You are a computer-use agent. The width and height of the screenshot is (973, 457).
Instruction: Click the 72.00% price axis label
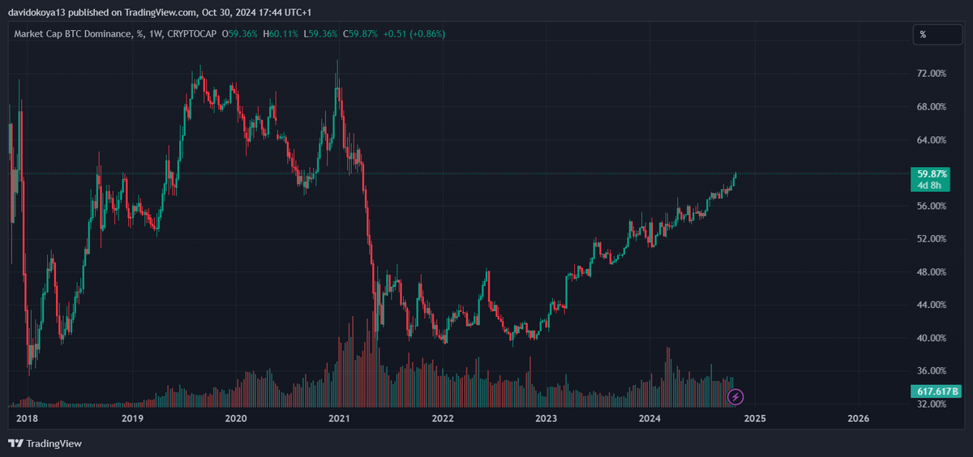point(931,73)
